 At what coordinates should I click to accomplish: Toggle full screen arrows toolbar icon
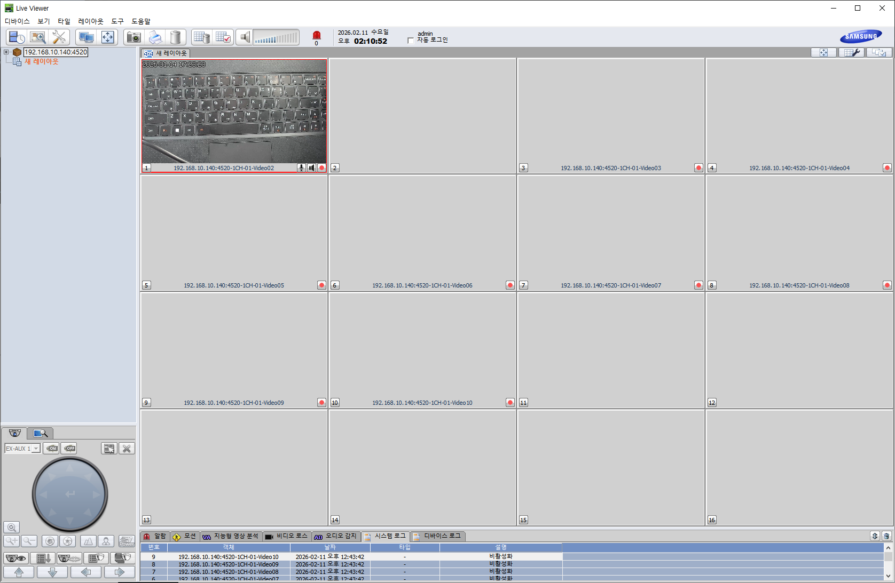tap(107, 37)
